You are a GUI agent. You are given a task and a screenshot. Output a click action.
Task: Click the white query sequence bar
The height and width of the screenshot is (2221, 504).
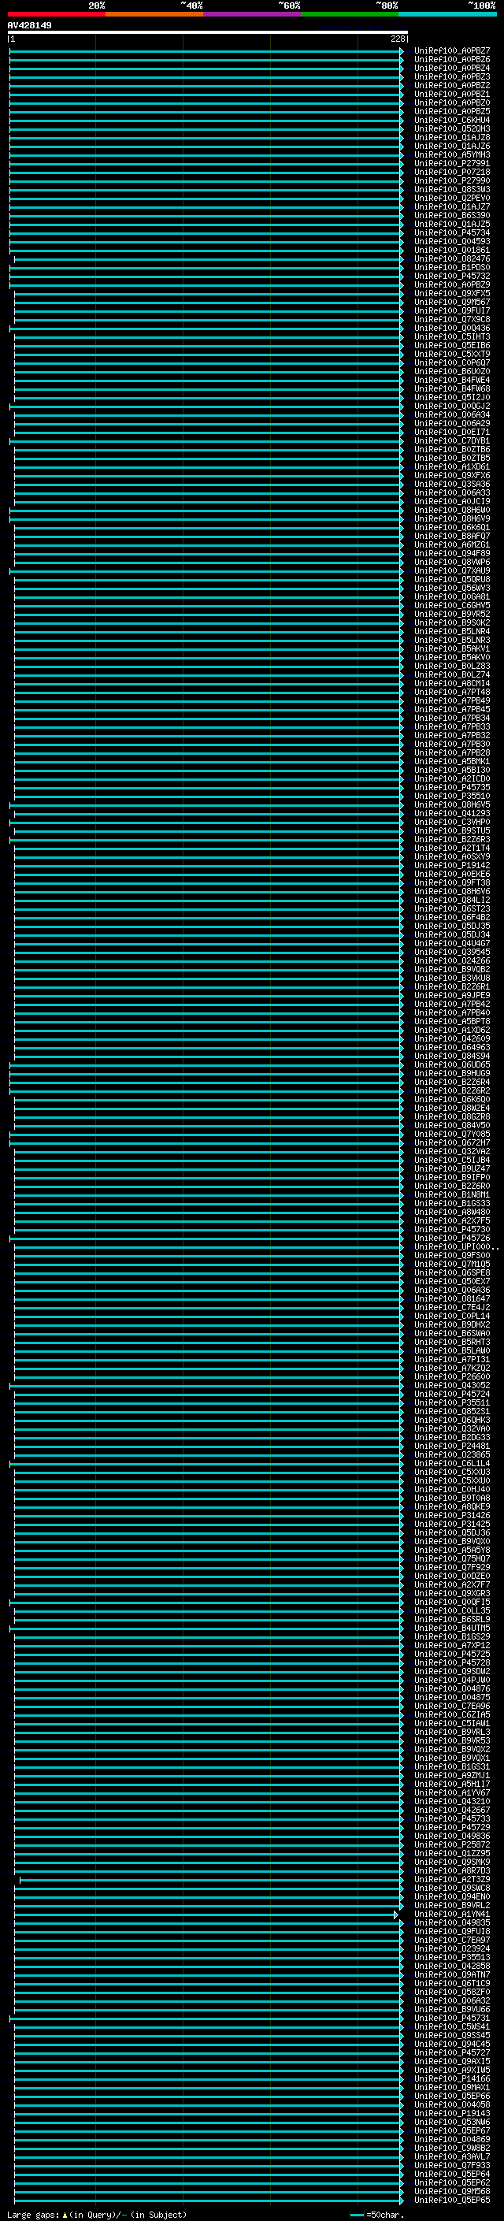tap(208, 32)
